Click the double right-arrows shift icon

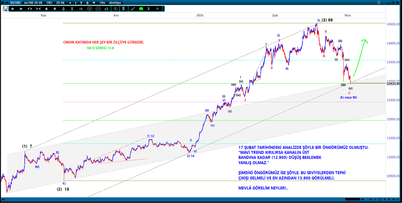(x=81, y=9)
